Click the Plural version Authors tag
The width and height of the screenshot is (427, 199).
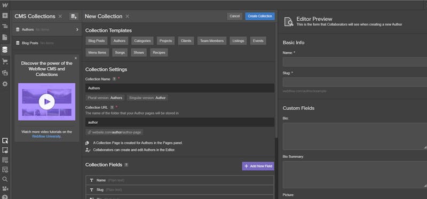105,98
